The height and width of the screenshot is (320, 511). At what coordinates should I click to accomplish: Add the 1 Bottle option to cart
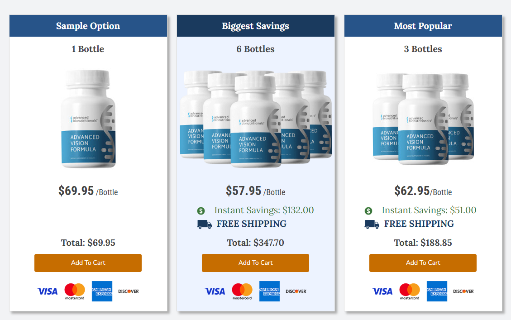coord(88,263)
